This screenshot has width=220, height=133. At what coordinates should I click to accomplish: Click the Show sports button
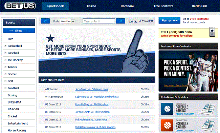tap(19, 31)
